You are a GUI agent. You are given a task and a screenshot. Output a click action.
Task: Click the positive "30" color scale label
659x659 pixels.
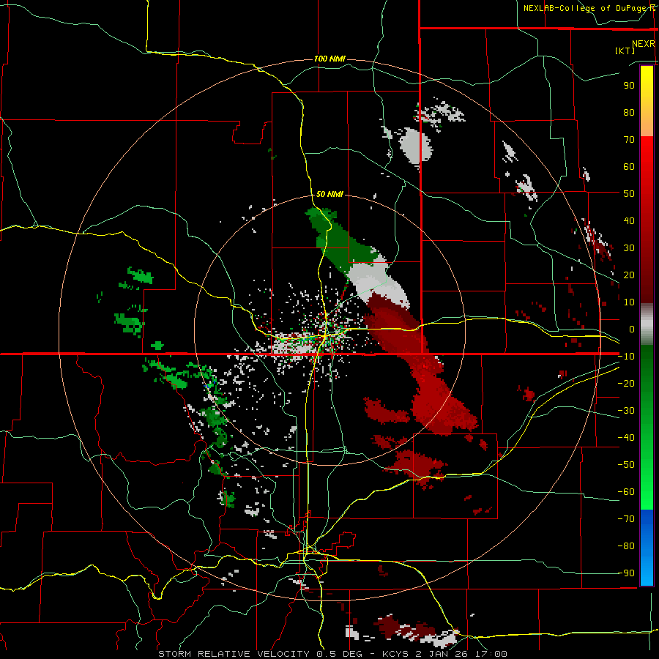tap(629, 248)
